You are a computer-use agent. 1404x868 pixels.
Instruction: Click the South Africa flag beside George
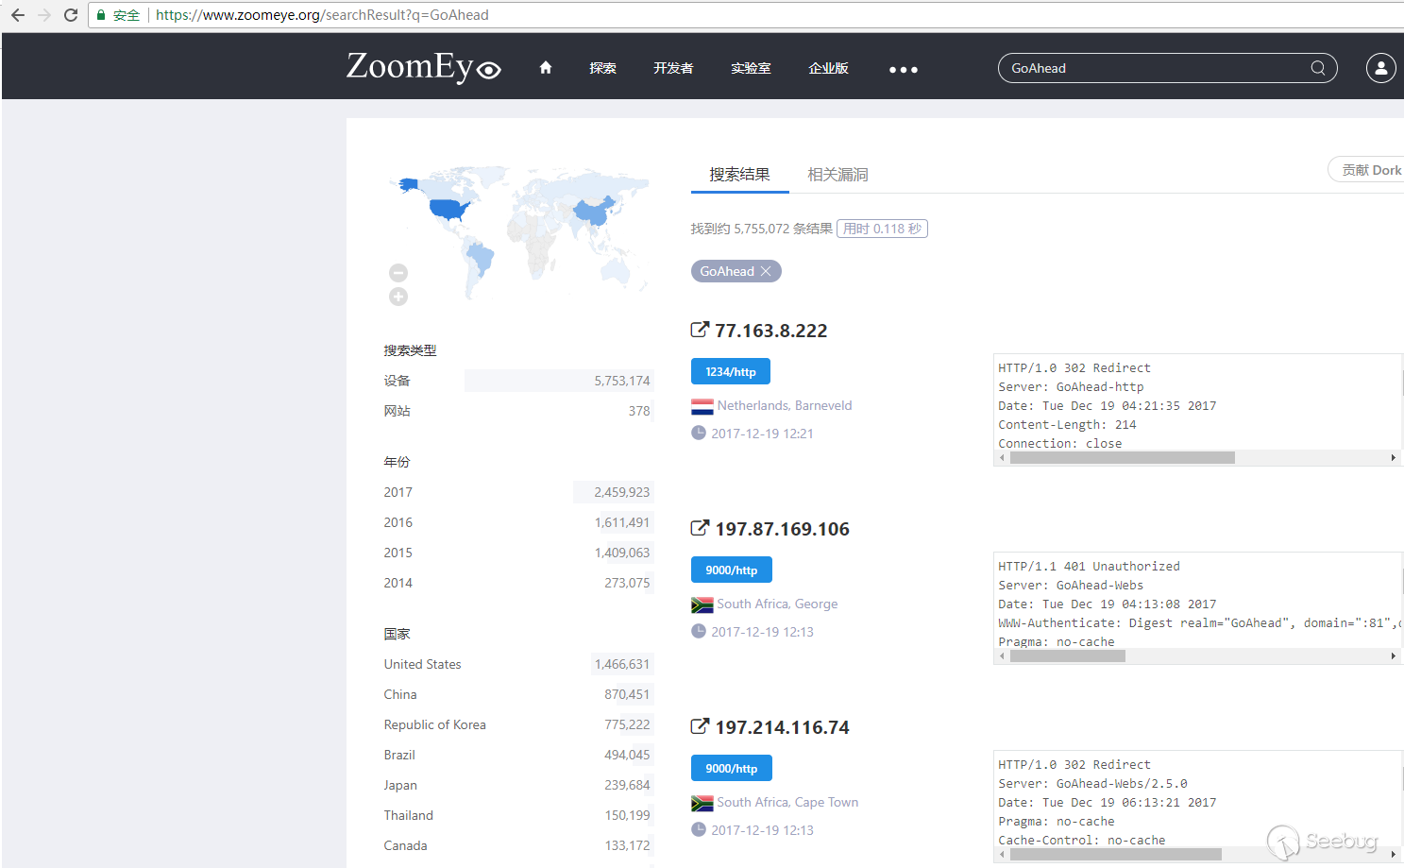click(702, 604)
